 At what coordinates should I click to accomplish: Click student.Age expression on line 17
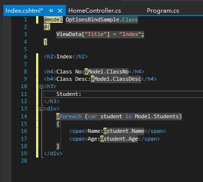(x=121, y=139)
